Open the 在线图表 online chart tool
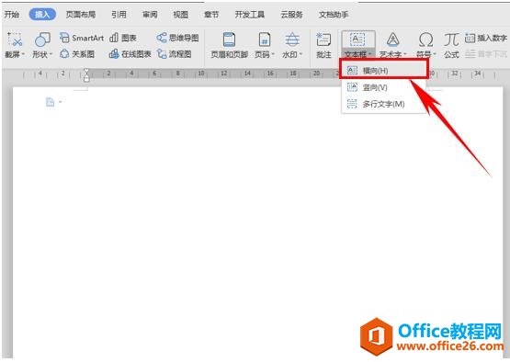Screen dimensions: 510x362 pyautogui.click(x=130, y=54)
